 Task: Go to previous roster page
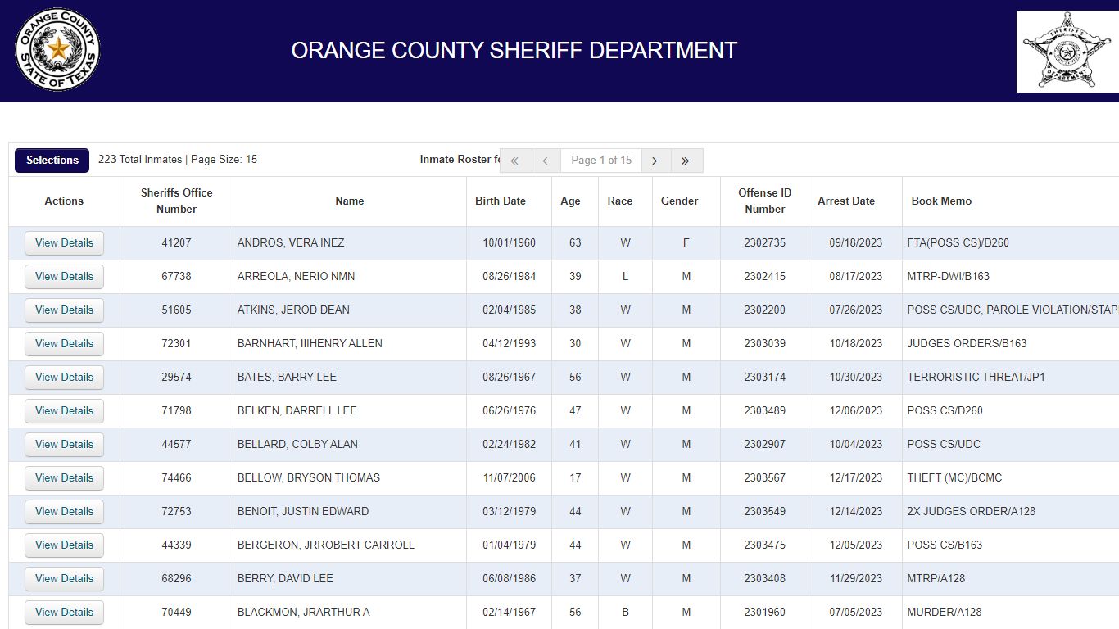coord(546,161)
